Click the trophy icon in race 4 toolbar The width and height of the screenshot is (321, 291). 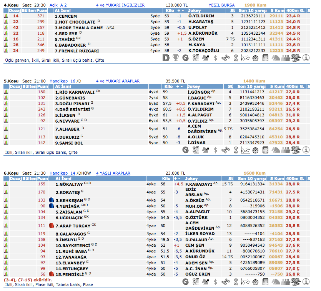pyautogui.click(x=176, y=58)
